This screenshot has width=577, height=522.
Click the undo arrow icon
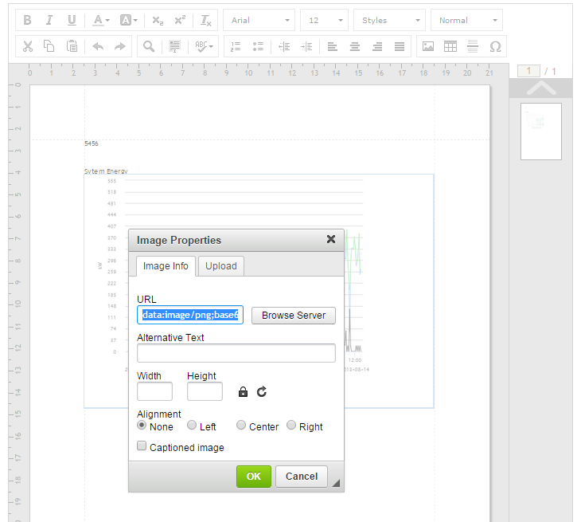(x=98, y=46)
